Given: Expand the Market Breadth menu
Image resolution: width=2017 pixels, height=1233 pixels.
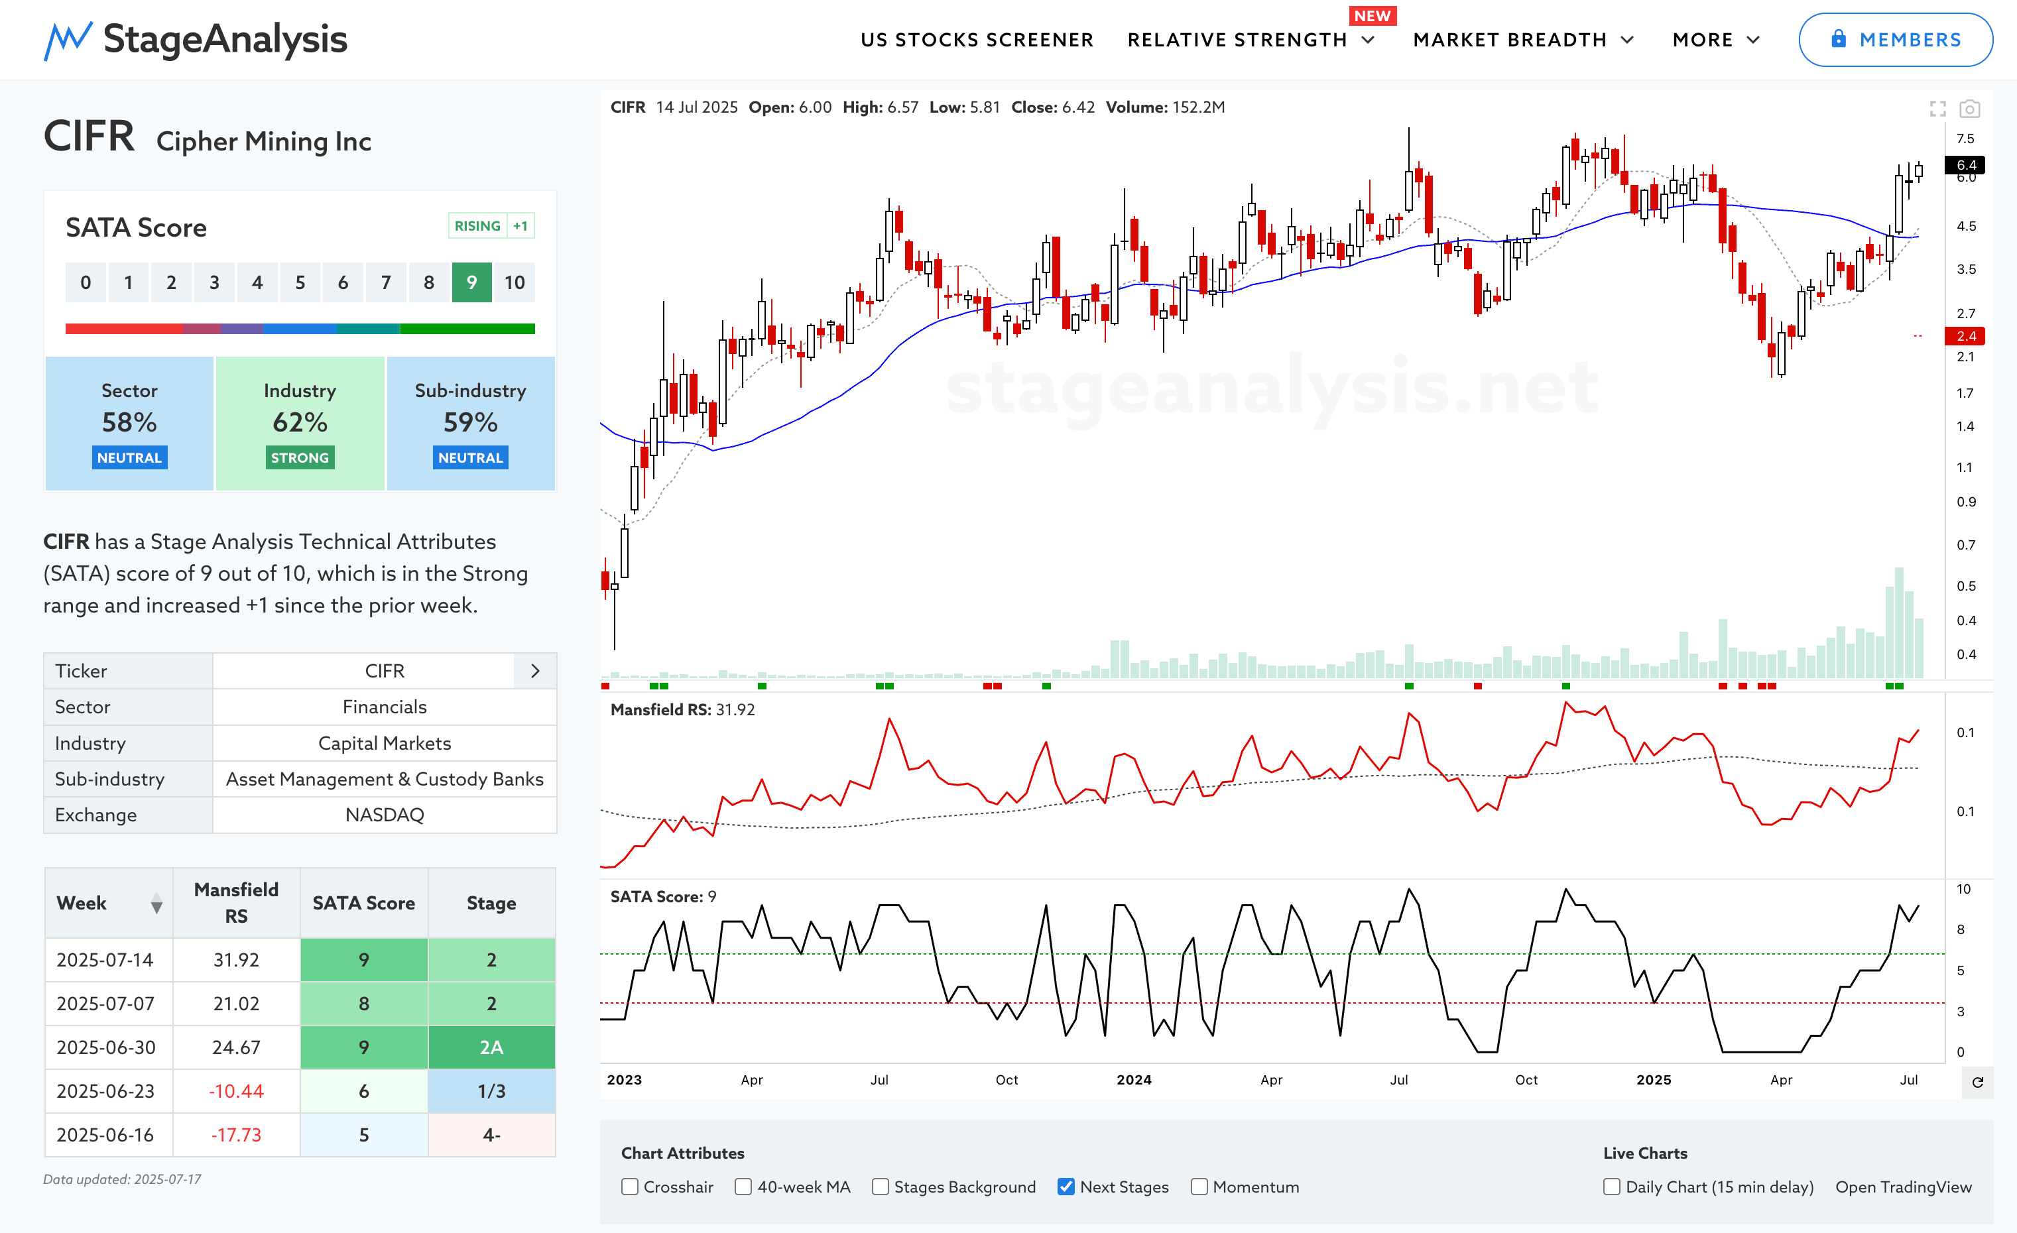Looking at the screenshot, I should click(x=1524, y=39).
